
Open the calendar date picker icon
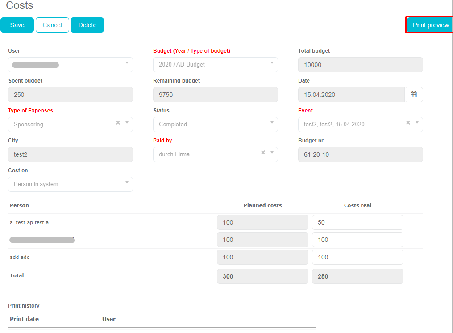point(414,95)
